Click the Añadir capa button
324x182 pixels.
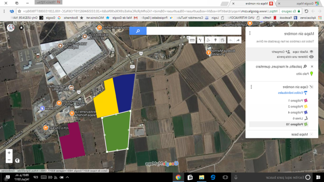[302, 51]
